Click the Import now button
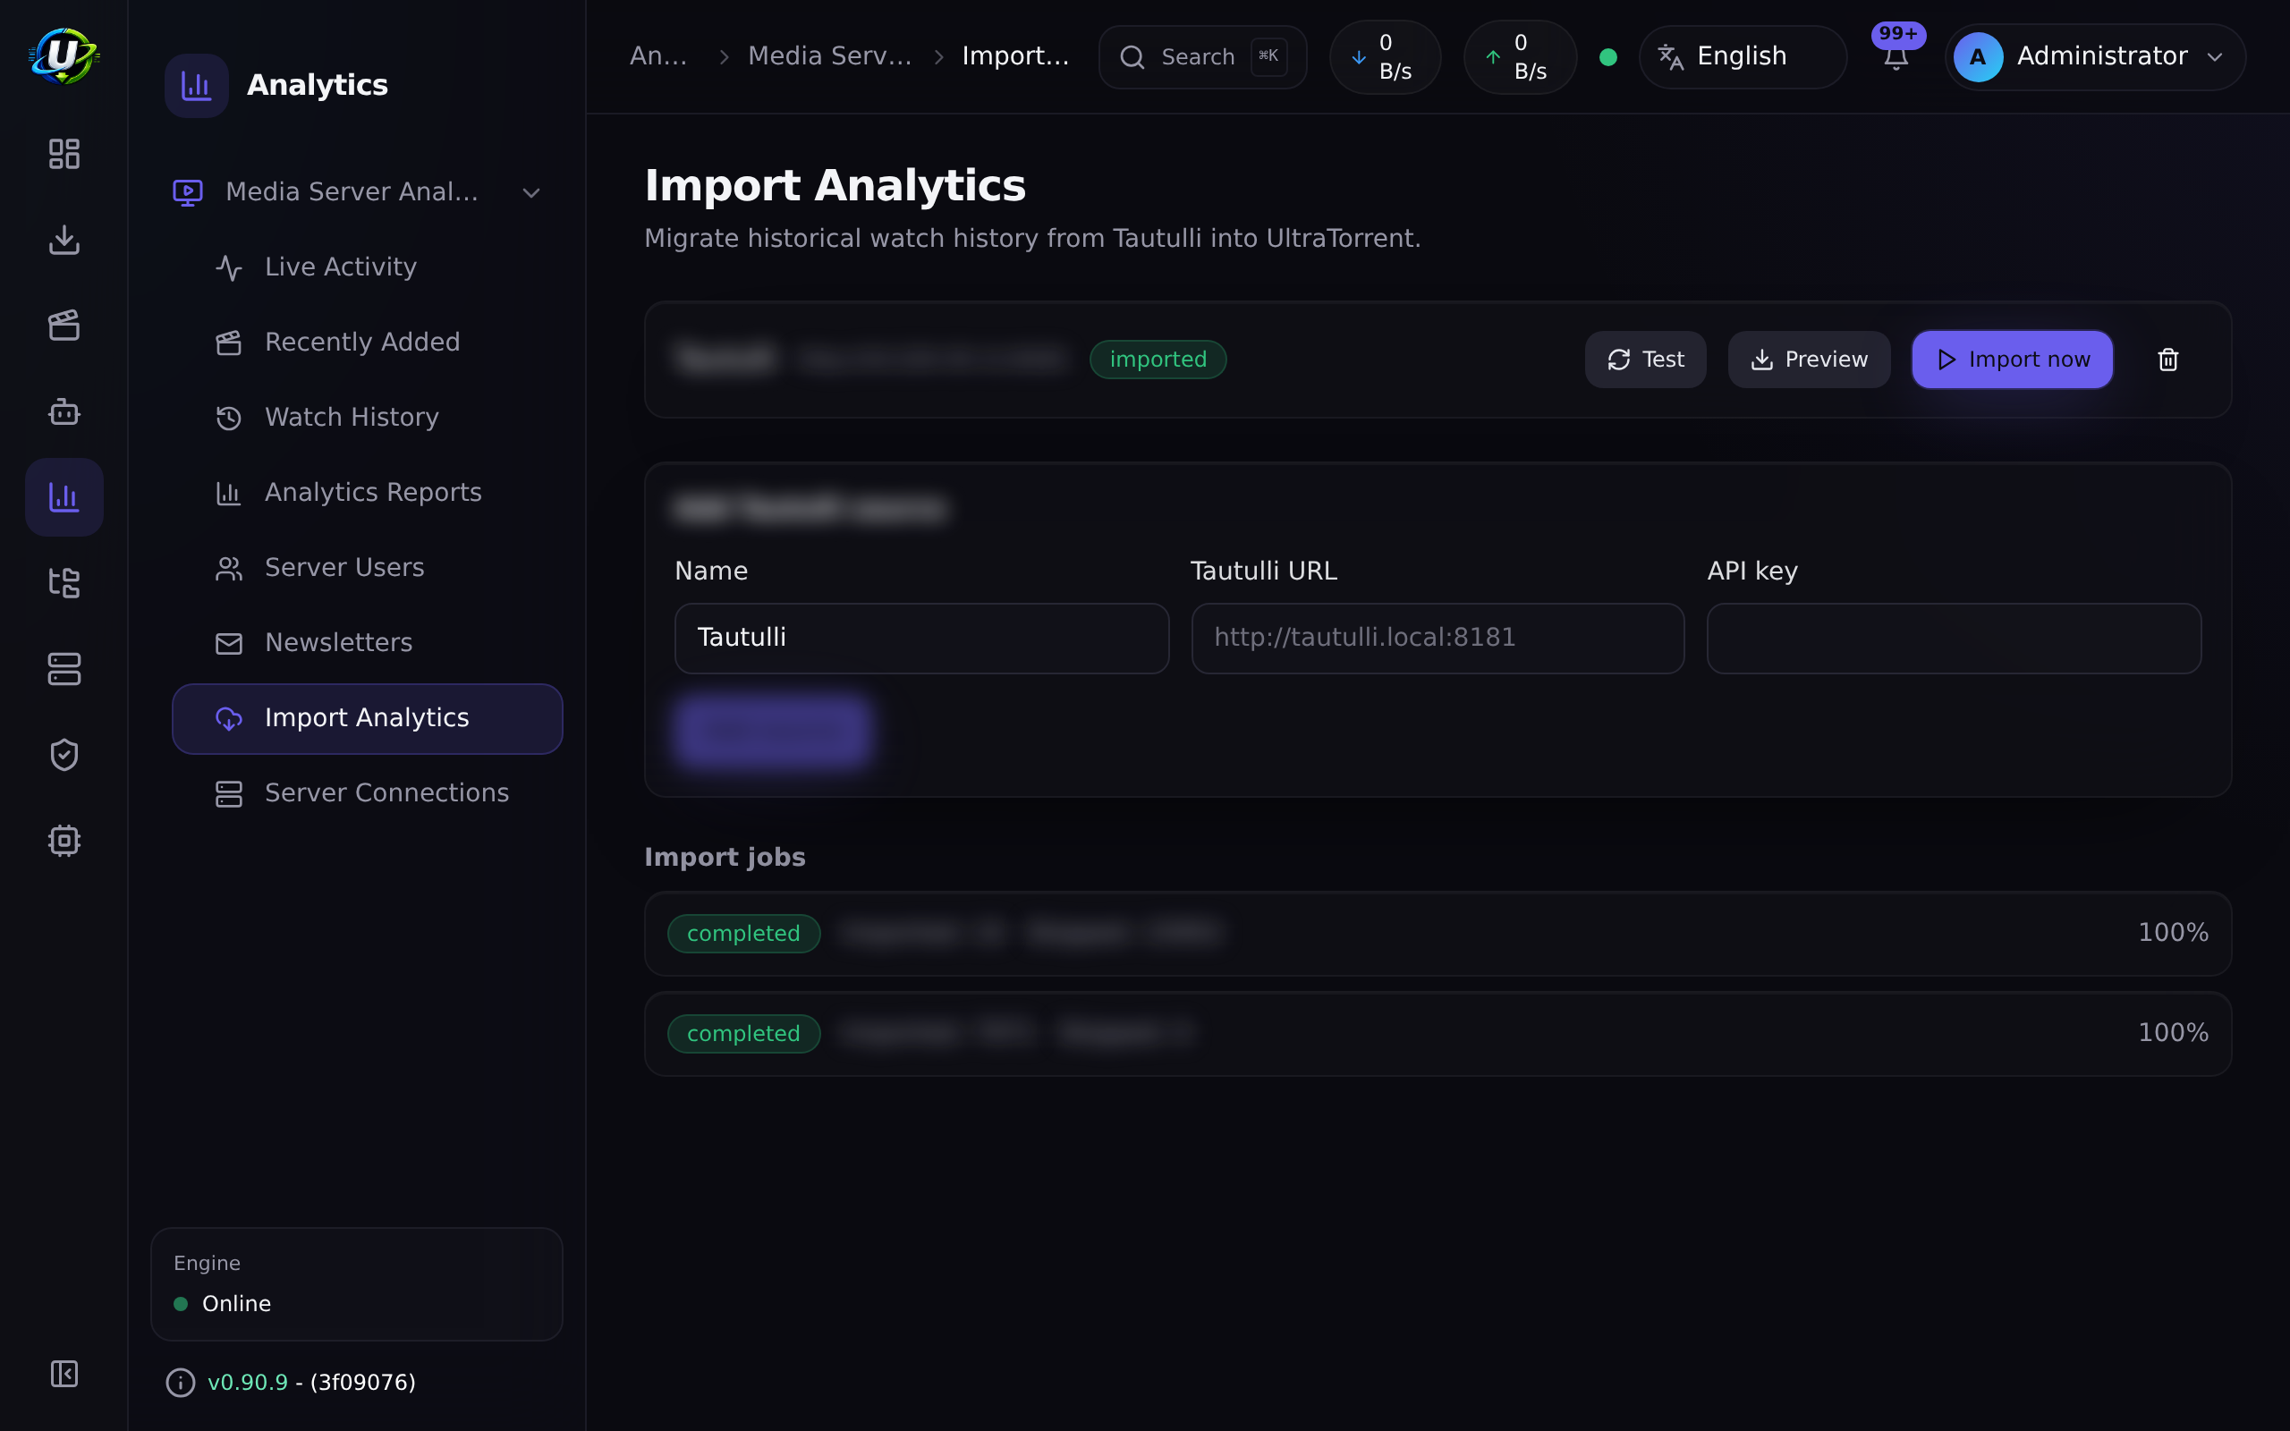 (x=2012, y=360)
